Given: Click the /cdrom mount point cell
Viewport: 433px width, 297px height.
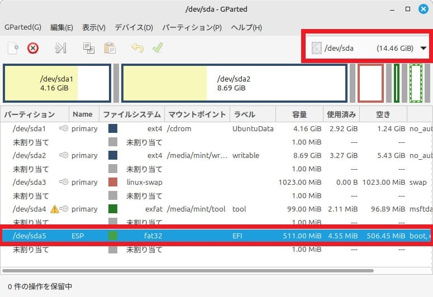Looking at the screenshot, I should (179, 128).
